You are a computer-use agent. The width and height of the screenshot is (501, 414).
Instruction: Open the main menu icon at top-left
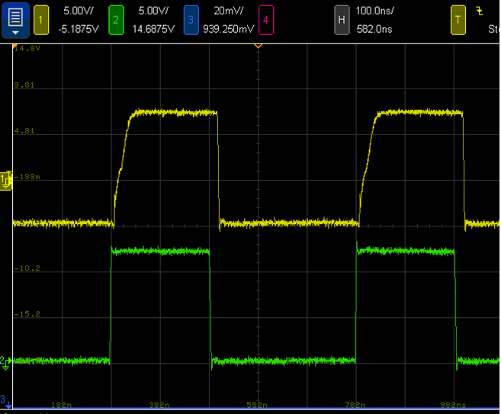(x=15, y=20)
